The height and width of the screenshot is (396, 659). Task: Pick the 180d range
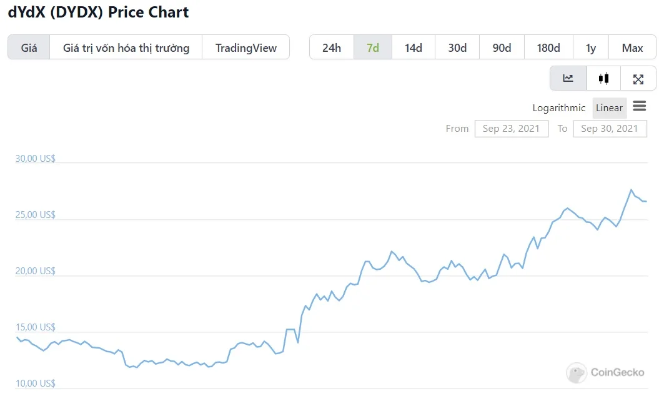pos(548,47)
